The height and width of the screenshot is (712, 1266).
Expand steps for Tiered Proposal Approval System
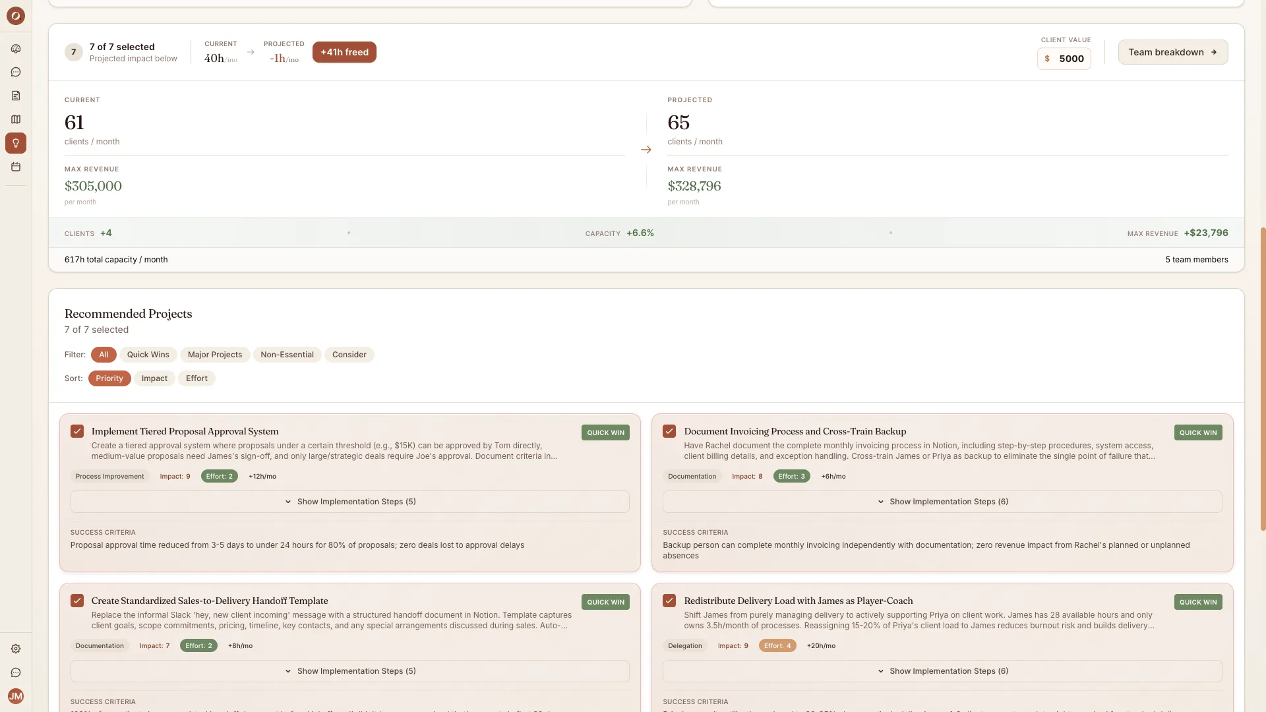349,502
